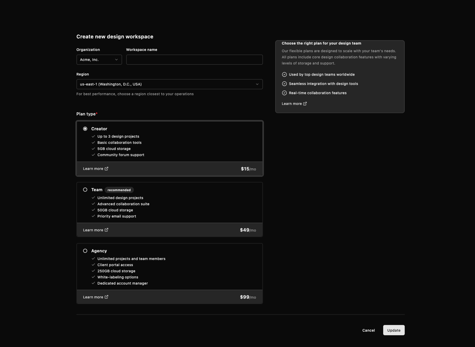The image size is (475, 347).
Task: Click checkmark icon next to 'Dedicated account manager'
Action: pyautogui.click(x=93, y=283)
